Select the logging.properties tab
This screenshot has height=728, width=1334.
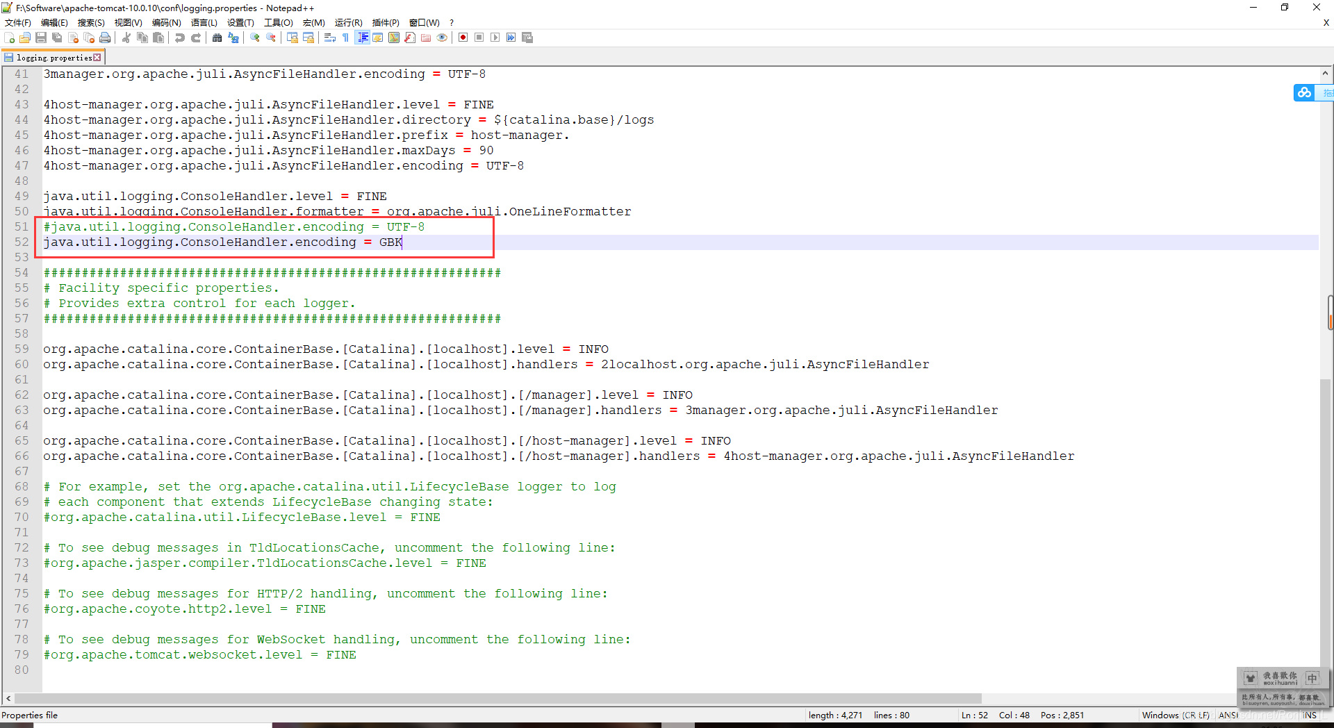pyautogui.click(x=53, y=58)
